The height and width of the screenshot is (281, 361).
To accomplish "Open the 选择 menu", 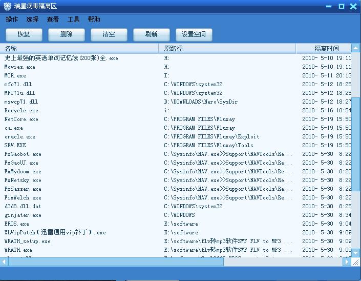I will pos(32,19).
